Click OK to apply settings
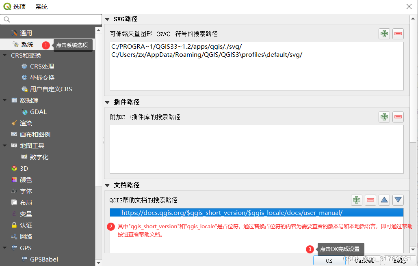 (x=329, y=261)
